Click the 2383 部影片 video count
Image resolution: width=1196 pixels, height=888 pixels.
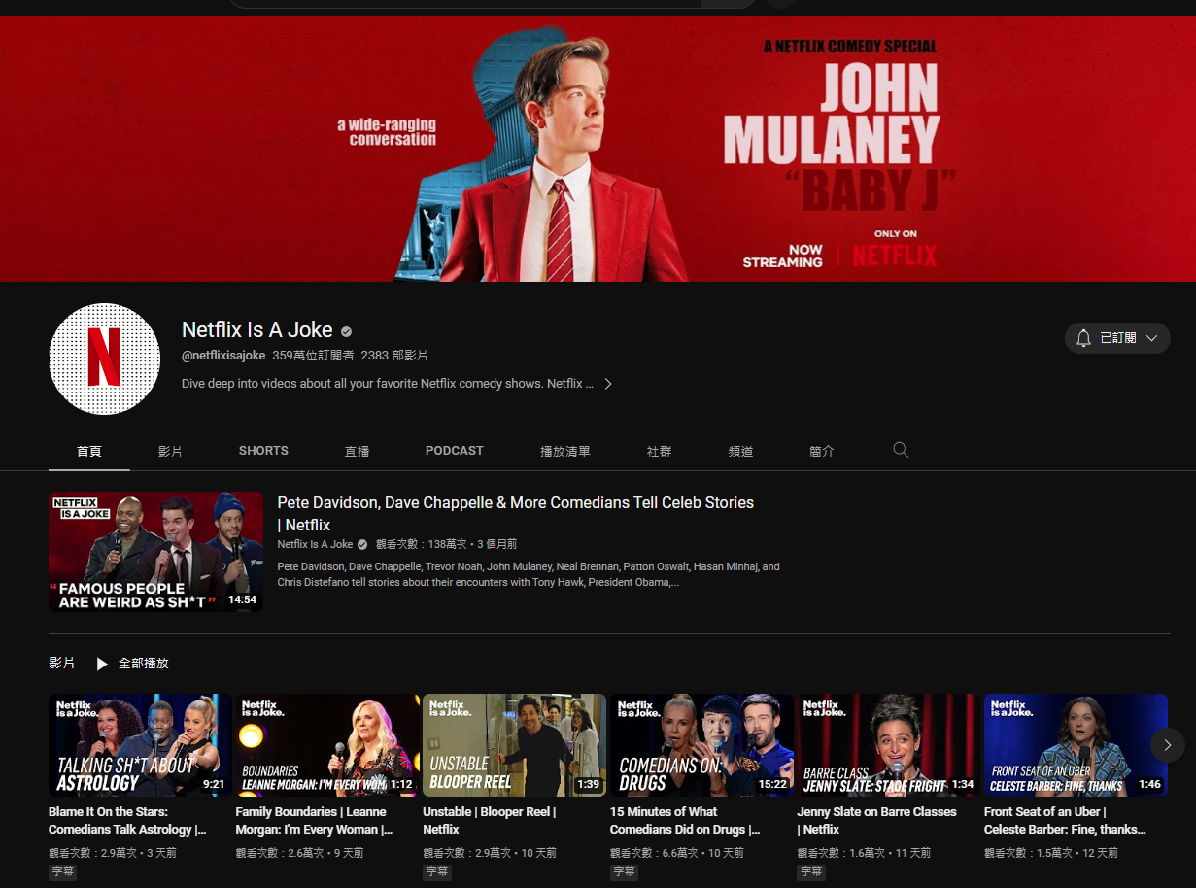(x=394, y=357)
